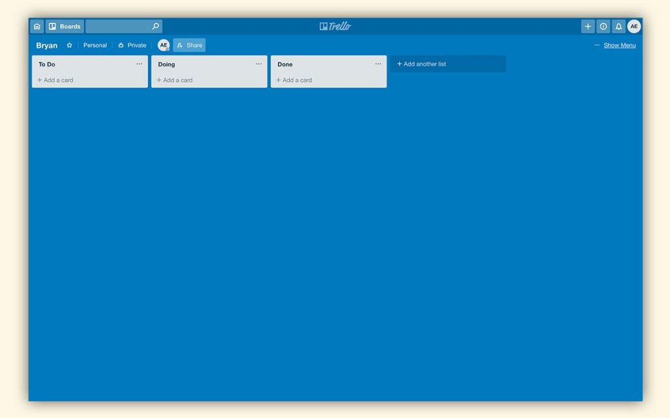Click the Share button
This screenshot has height=418, width=670.
click(x=189, y=46)
